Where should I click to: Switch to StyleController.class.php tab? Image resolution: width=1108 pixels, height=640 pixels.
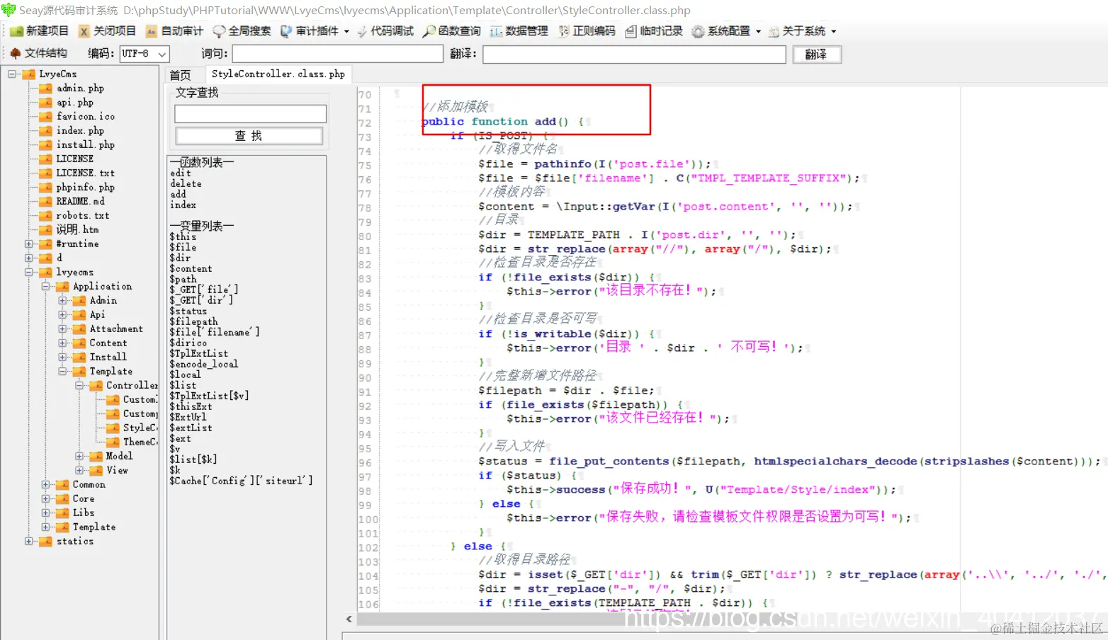click(278, 74)
